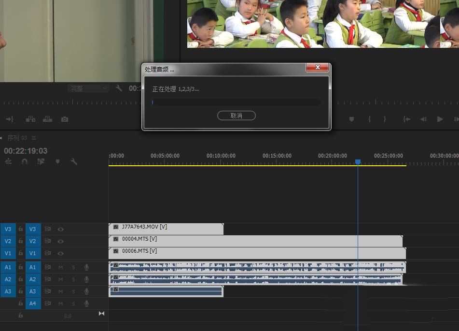Viewport: 459px width, 331px height.
Task: Click the Play button in the program monitor
Action: tap(440, 119)
